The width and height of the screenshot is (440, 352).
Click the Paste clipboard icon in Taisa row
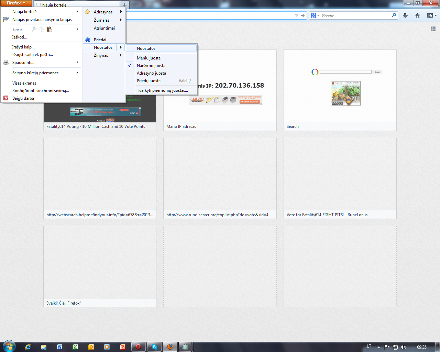tap(49, 29)
